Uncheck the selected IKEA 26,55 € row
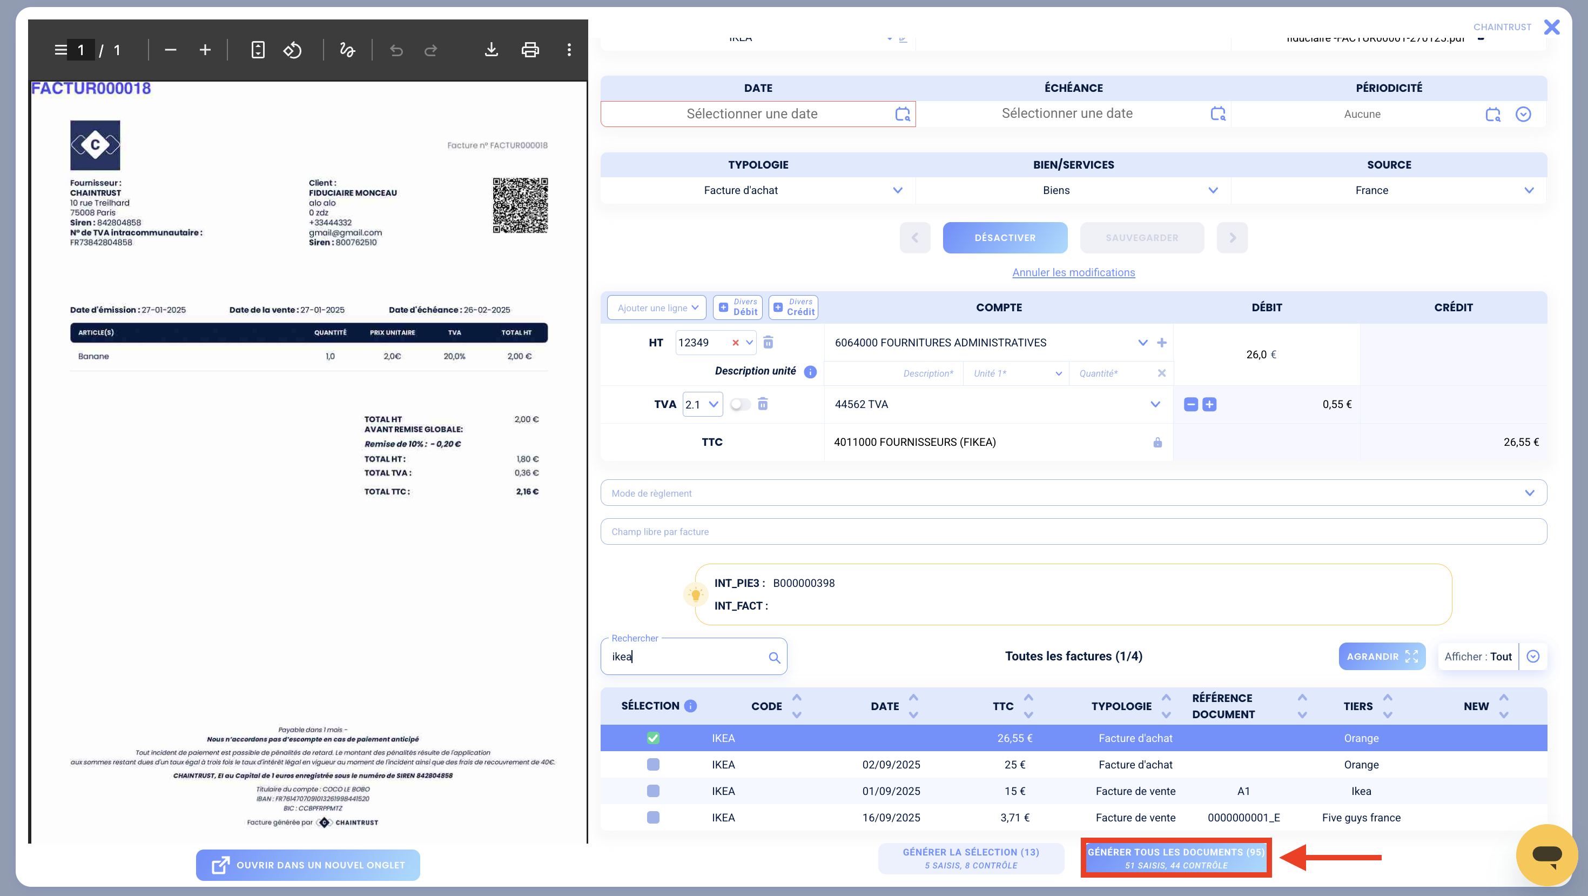This screenshot has height=896, width=1588. (654, 738)
